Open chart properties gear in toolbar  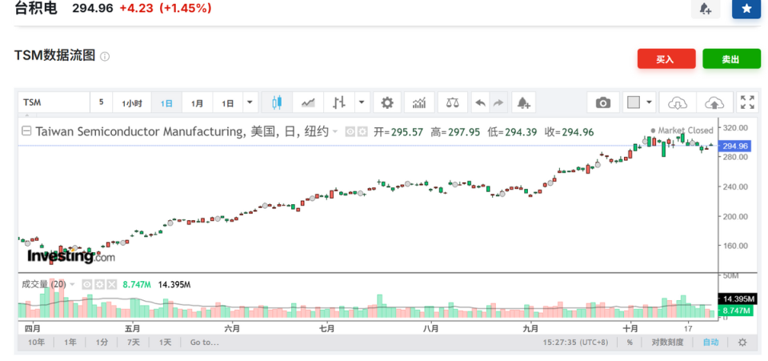[387, 103]
